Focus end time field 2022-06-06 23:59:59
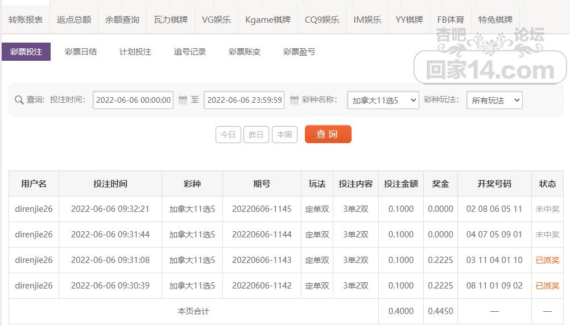This screenshot has height=326, width=570. (244, 100)
